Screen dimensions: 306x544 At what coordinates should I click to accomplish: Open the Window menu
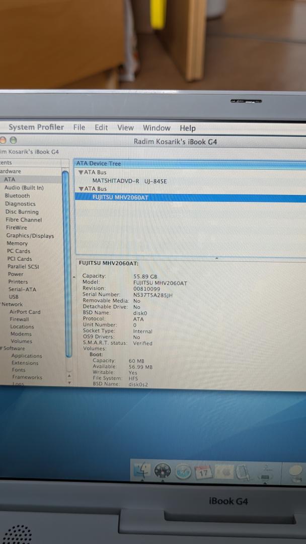pos(157,128)
